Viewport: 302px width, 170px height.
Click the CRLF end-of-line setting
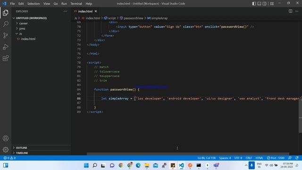(x=249, y=158)
